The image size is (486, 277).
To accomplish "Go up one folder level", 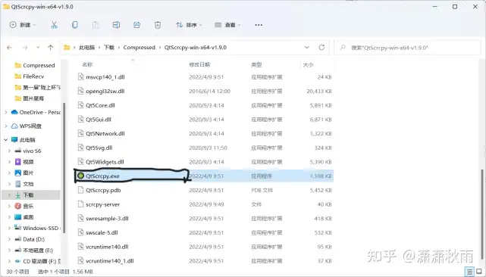I will point(51,48).
